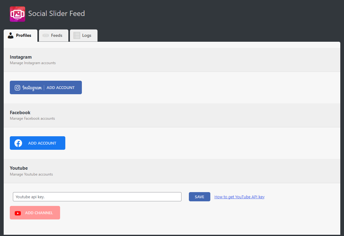Click the person icon on the Profiles tab
The width and height of the screenshot is (344, 236).
(x=10, y=35)
